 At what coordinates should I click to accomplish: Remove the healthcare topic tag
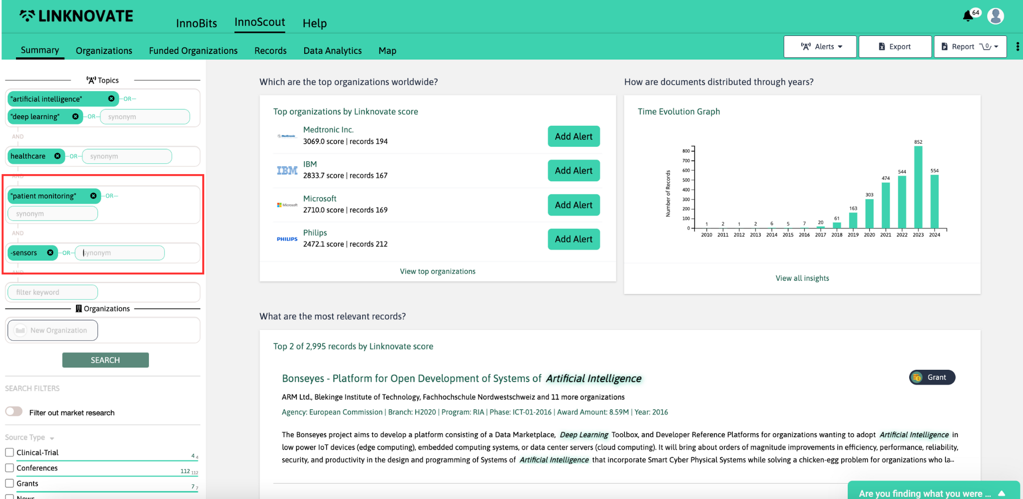tap(57, 156)
